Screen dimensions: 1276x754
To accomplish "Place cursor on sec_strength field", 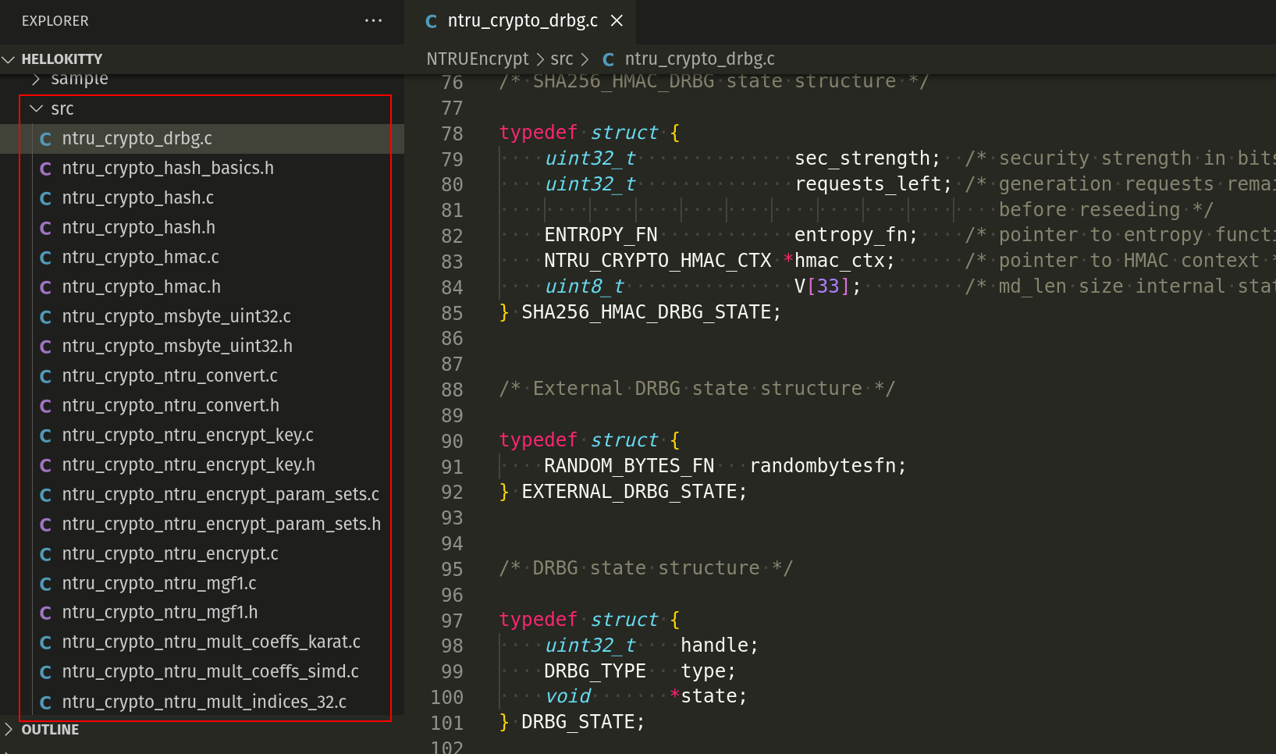I will 862,158.
